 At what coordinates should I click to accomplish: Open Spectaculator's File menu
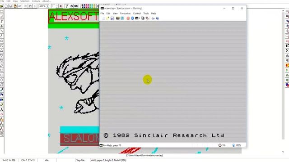[102, 13]
